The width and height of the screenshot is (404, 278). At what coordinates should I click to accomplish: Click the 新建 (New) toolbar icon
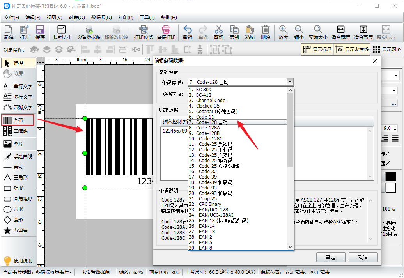click(x=9, y=32)
